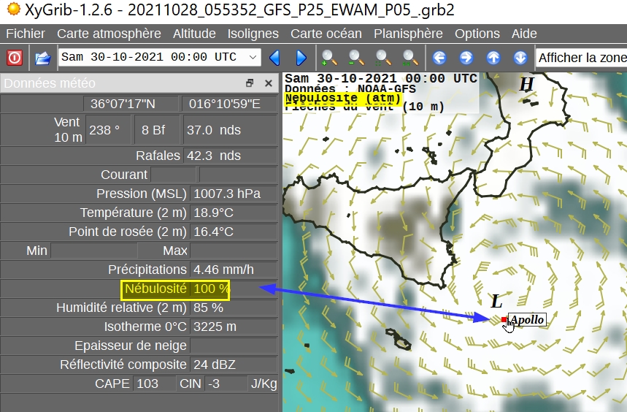Open the 'Afficher la zone' combo box
The height and width of the screenshot is (412, 627).
(x=581, y=58)
